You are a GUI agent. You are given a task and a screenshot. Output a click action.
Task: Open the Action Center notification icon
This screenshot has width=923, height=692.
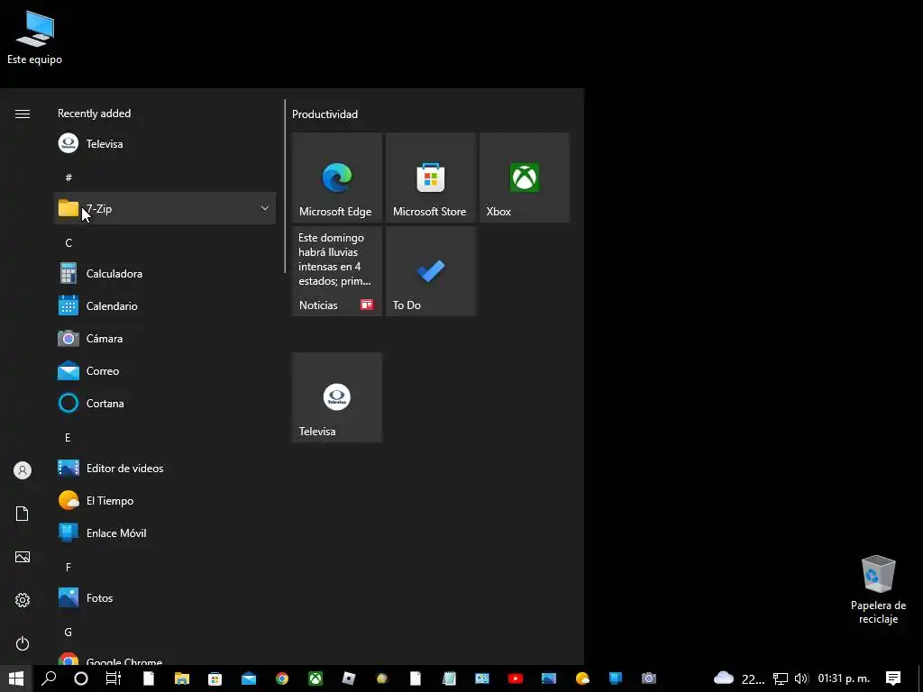(893, 678)
